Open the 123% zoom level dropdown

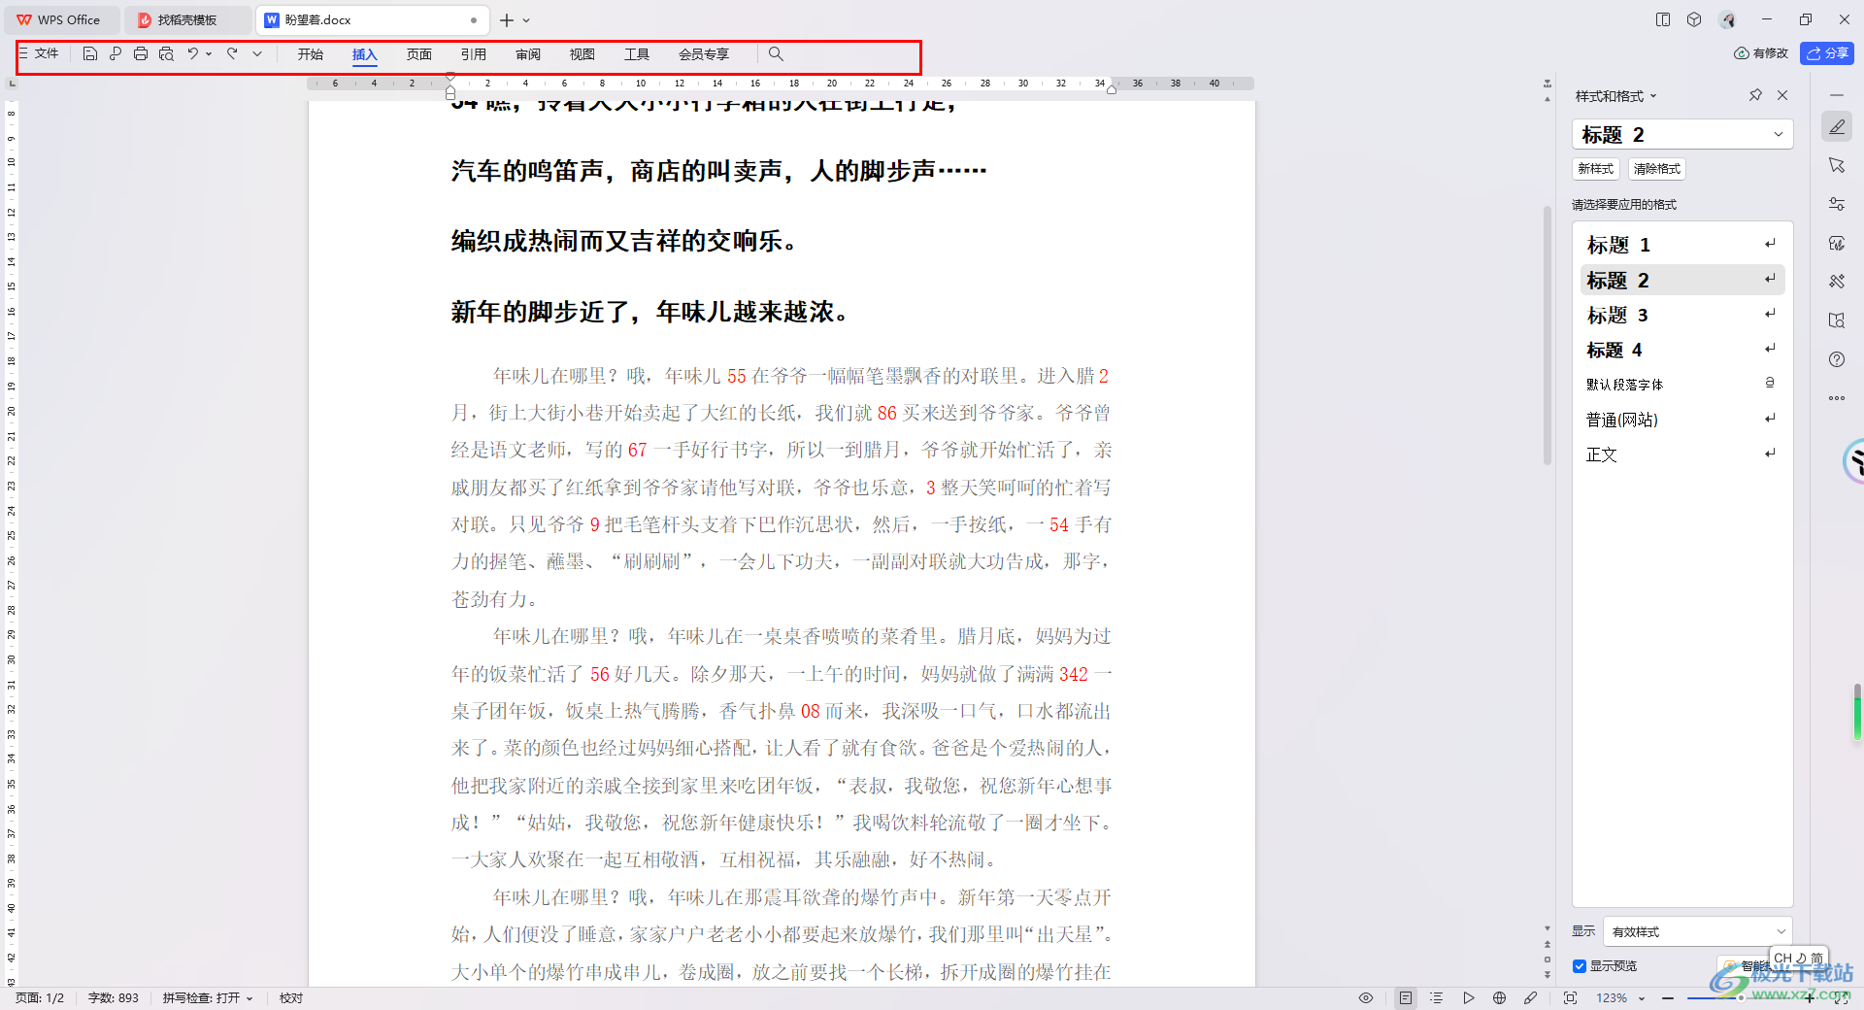click(x=1621, y=998)
